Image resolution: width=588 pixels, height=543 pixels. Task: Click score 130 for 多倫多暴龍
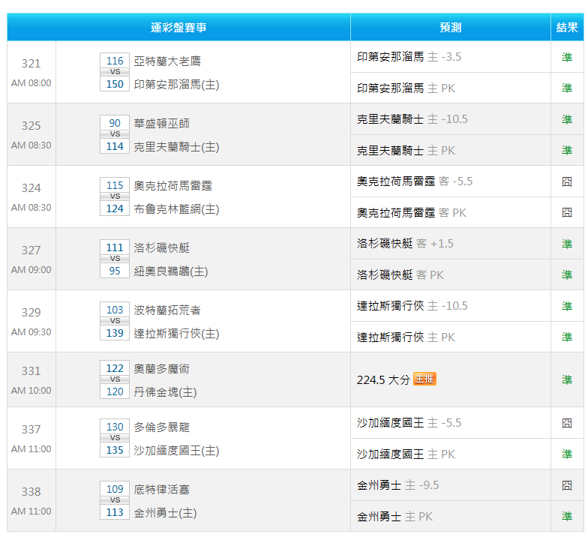[115, 427]
